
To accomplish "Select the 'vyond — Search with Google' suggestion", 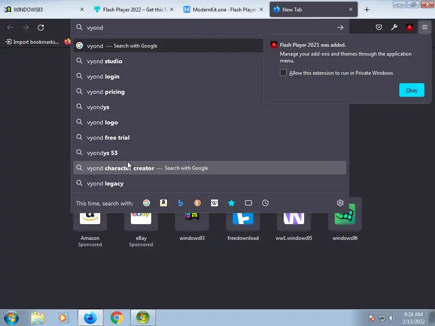I will coord(168,46).
